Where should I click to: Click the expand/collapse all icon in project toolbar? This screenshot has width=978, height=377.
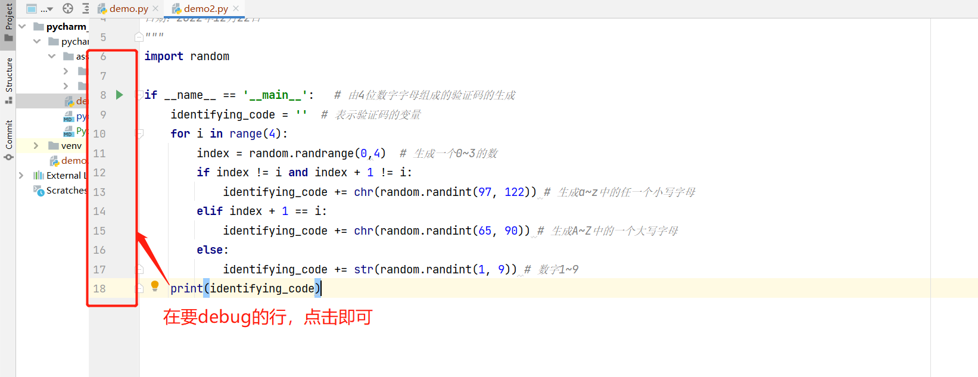tap(85, 8)
